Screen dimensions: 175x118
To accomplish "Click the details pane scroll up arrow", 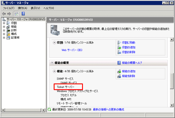I will pyautogui.click(x=172, y=40).
